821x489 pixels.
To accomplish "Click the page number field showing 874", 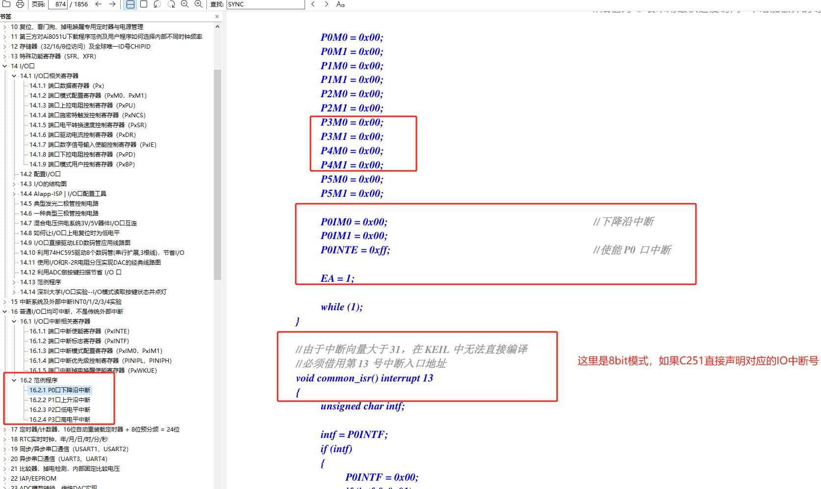I will [x=58, y=4].
